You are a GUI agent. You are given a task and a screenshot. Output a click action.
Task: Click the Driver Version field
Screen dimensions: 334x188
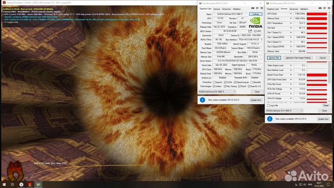pyautogui.click(x=237, y=61)
